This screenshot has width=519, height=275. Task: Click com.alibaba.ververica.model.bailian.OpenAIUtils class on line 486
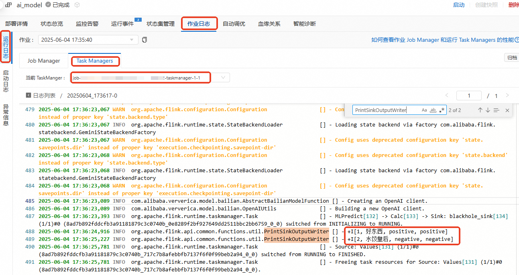point(204,209)
